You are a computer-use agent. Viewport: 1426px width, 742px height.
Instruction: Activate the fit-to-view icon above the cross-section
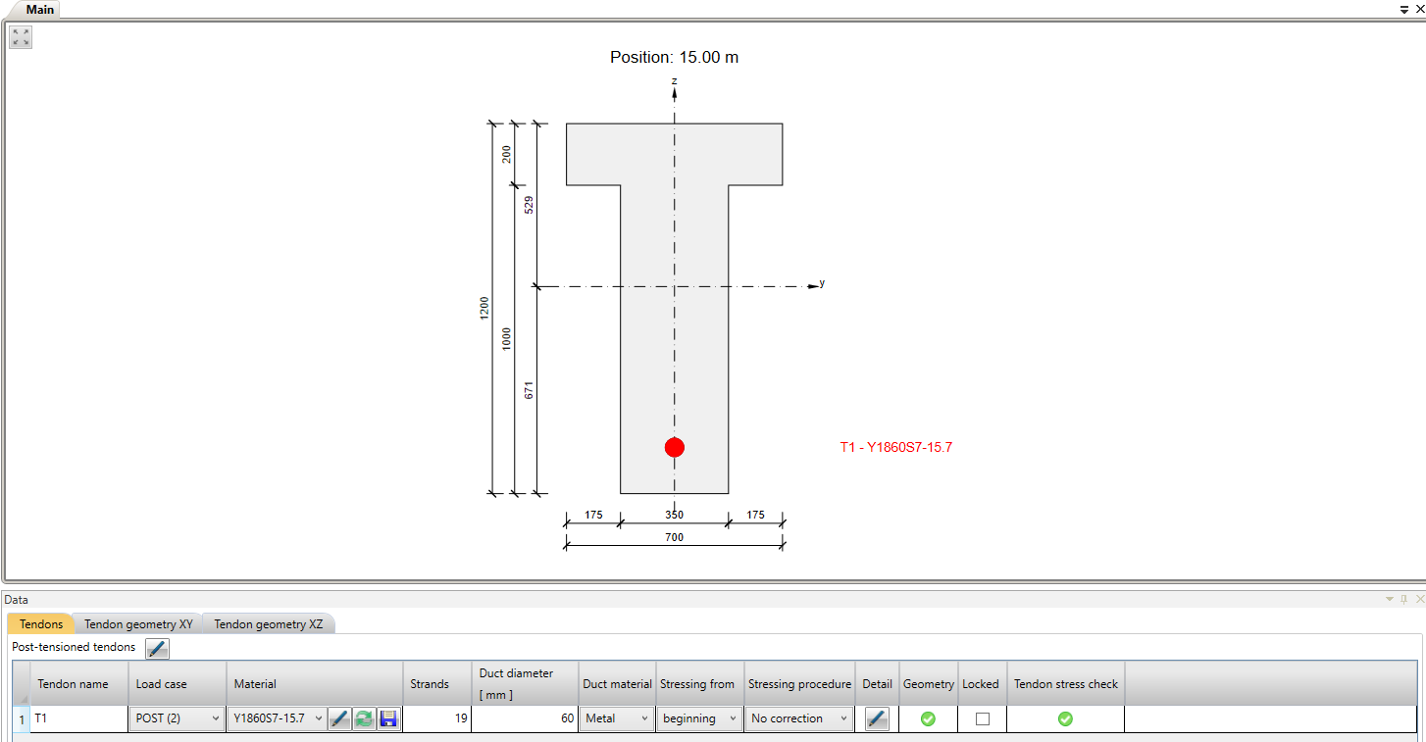[x=20, y=36]
